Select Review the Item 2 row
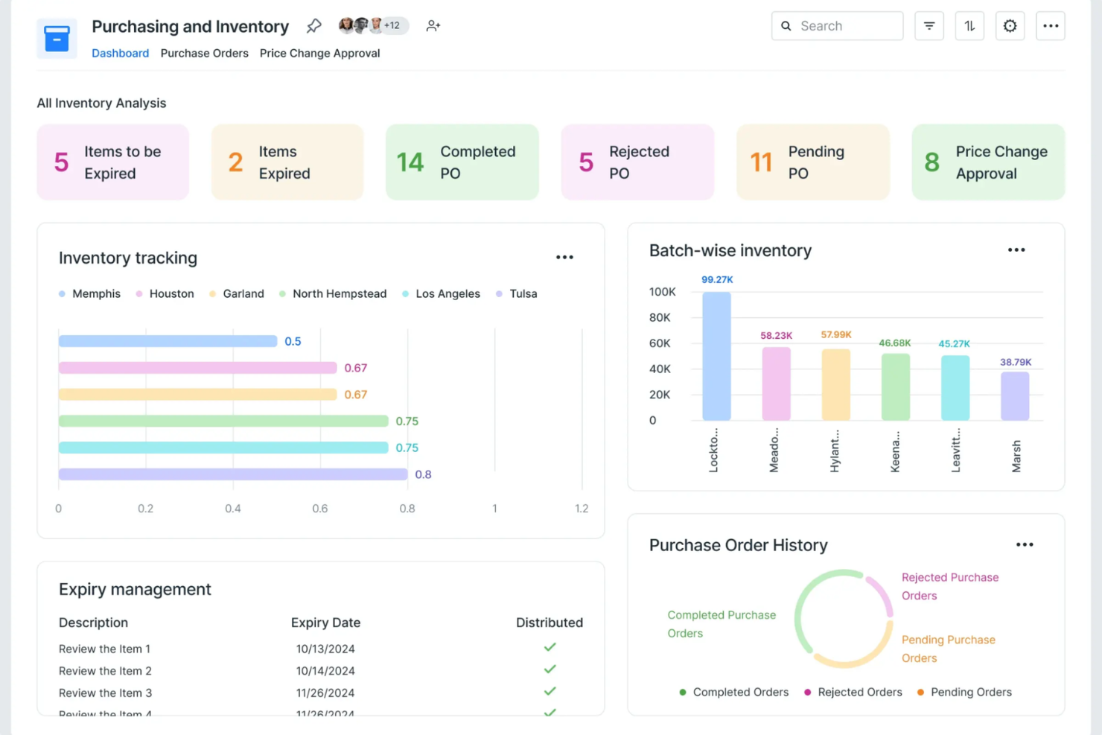 321,670
